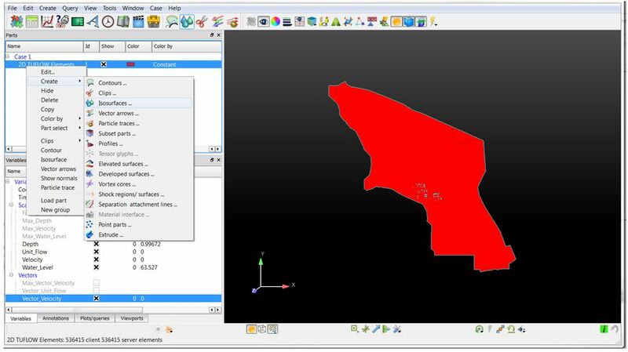Click the clock icon in the top toolbar

108,21
